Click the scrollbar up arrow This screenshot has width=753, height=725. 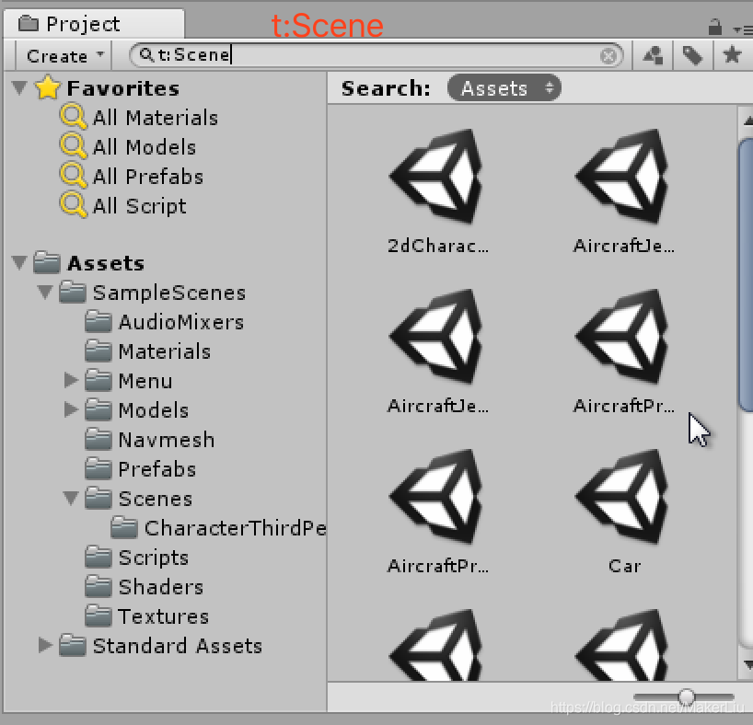[747, 120]
